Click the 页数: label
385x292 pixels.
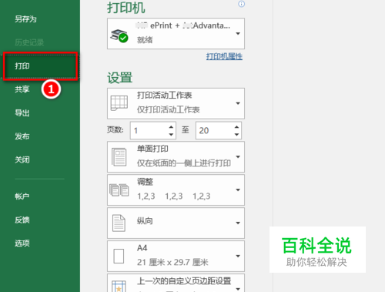click(115, 130)
